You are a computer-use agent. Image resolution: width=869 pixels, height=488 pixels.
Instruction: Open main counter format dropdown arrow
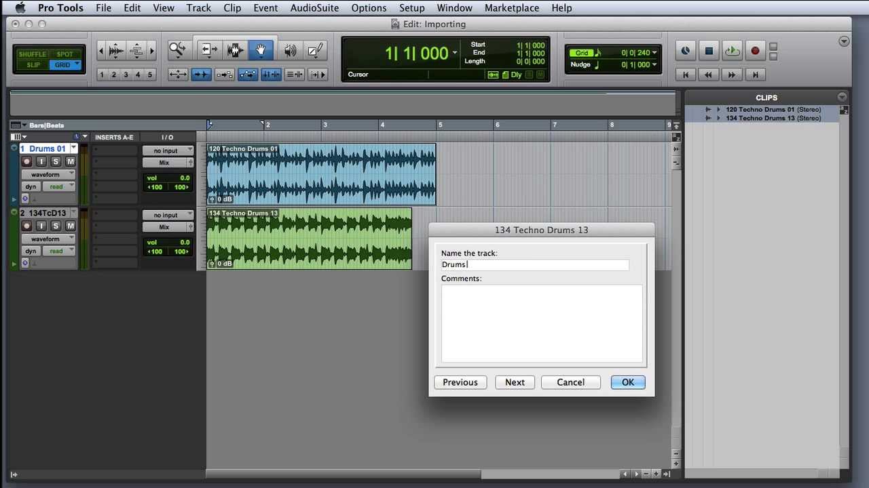[x=455, y=53]
